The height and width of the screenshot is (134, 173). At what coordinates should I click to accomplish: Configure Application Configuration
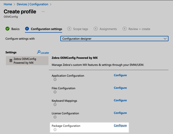[x=120, y=75]
